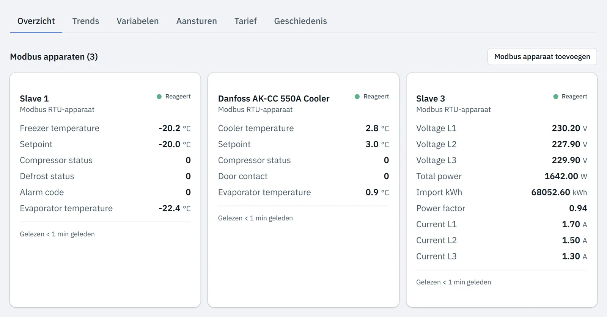Viewport: 607px width, 317px height.
Task: Select Current L3 label
Action: tap(436, 256)
